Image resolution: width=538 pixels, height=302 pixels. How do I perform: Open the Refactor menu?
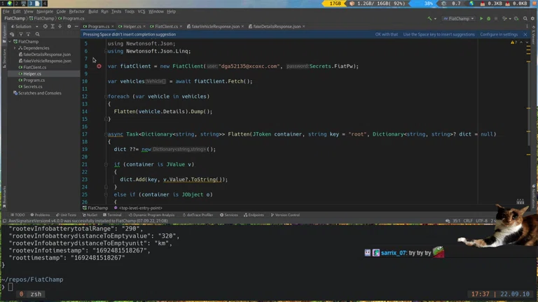76,11
